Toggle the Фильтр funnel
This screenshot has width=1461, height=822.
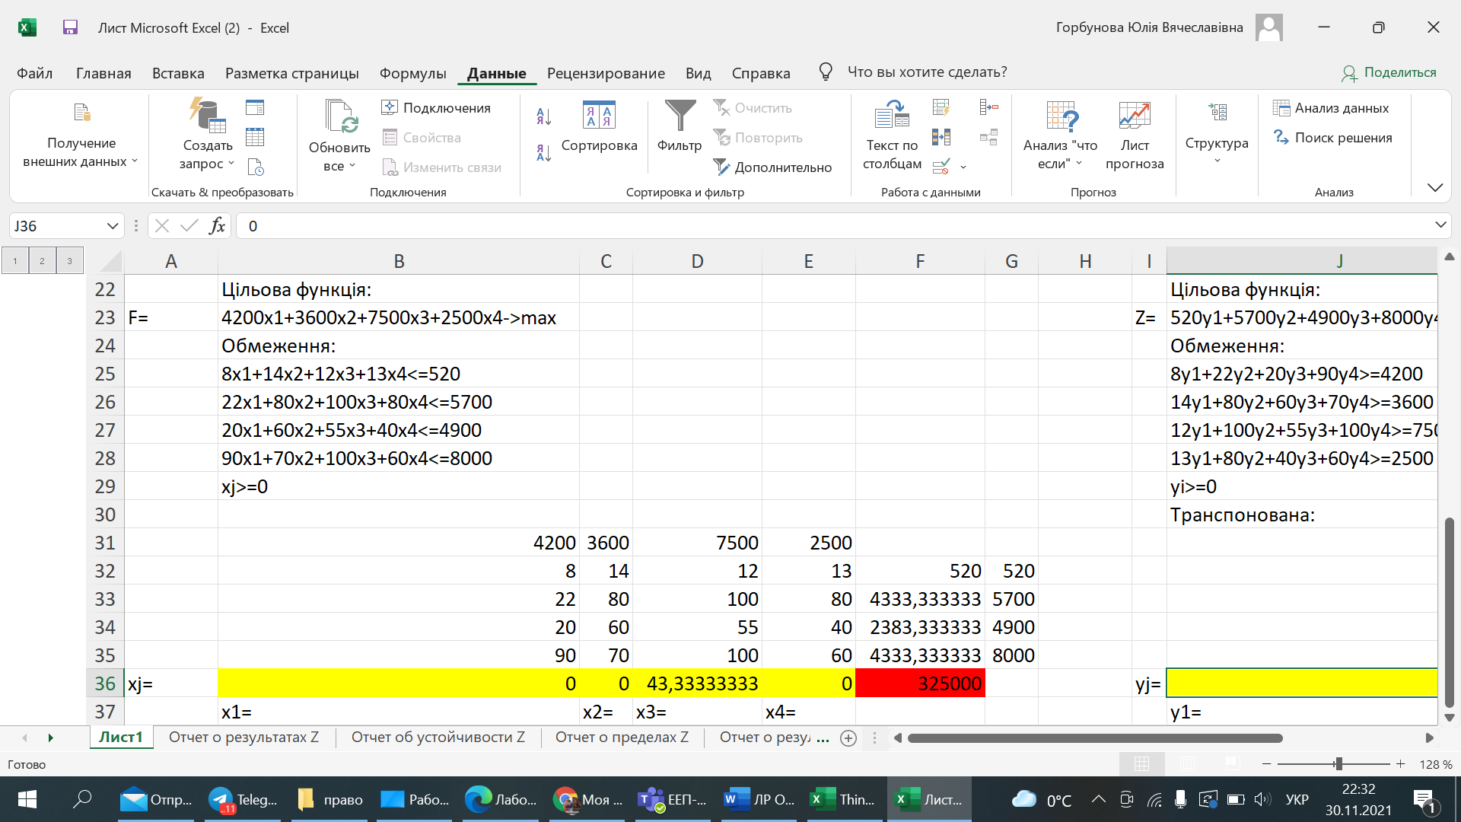pyautogui.click(x=680, y=126)
